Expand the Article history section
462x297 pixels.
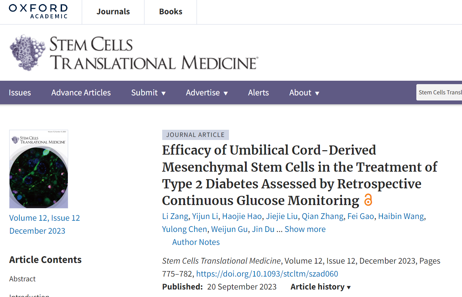coord(320,287)
